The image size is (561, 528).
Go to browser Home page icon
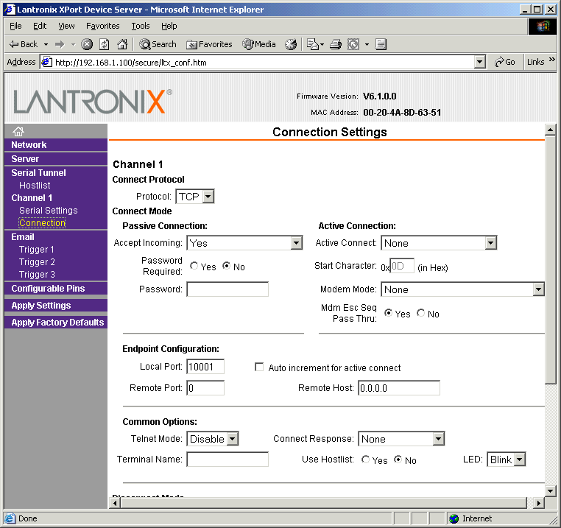pyautogui.click(x=122, y=44)
